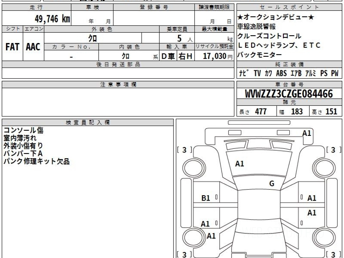
Task: Select the パンク修理キット欠品 note
Action: (36, 161)
